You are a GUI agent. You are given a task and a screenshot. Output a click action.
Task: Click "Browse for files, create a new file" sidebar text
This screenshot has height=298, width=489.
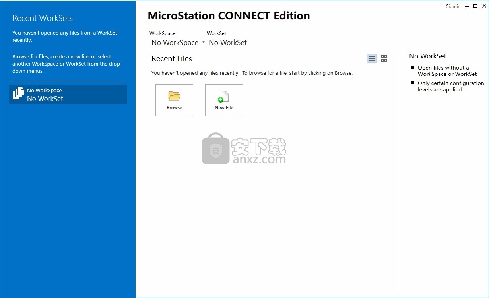click(x=67, y=64)
